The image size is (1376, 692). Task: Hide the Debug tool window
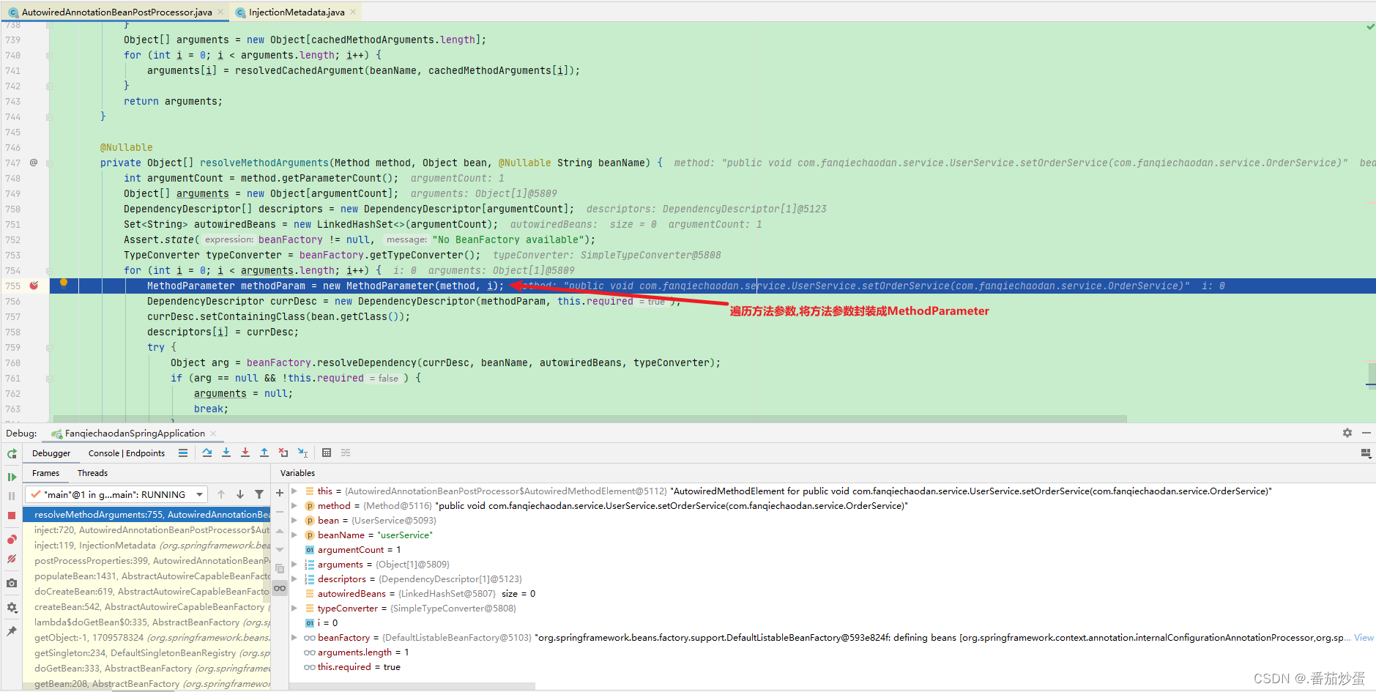pyautogui.click(x=1366, y=434)
